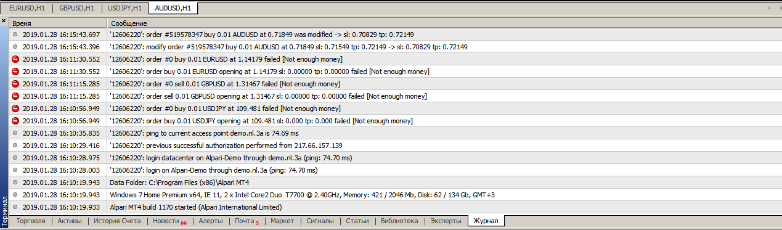The width and height of the screenshot is (782, 230).
Task: Click grey info icon of Data Folder row
Action: [15, 183]
